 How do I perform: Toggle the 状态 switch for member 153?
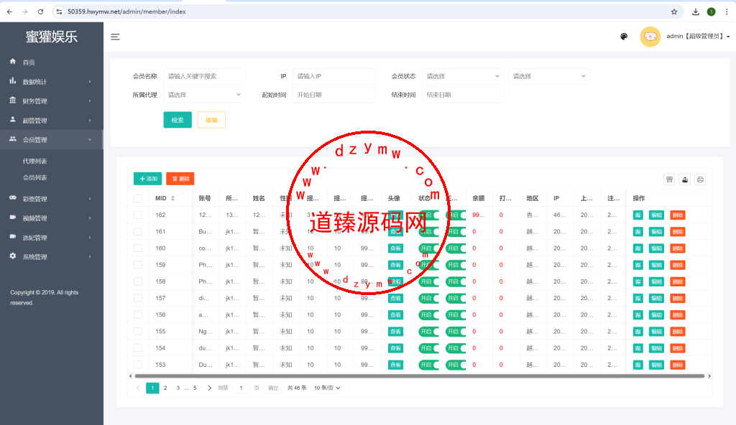click(x=428, y=365)
